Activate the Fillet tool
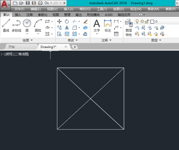The height and width of the screenshot is (150, 179). coord(75,28)
